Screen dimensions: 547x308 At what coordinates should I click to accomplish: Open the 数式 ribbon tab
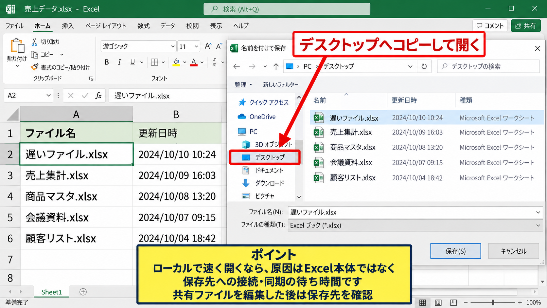pos(143,26)
